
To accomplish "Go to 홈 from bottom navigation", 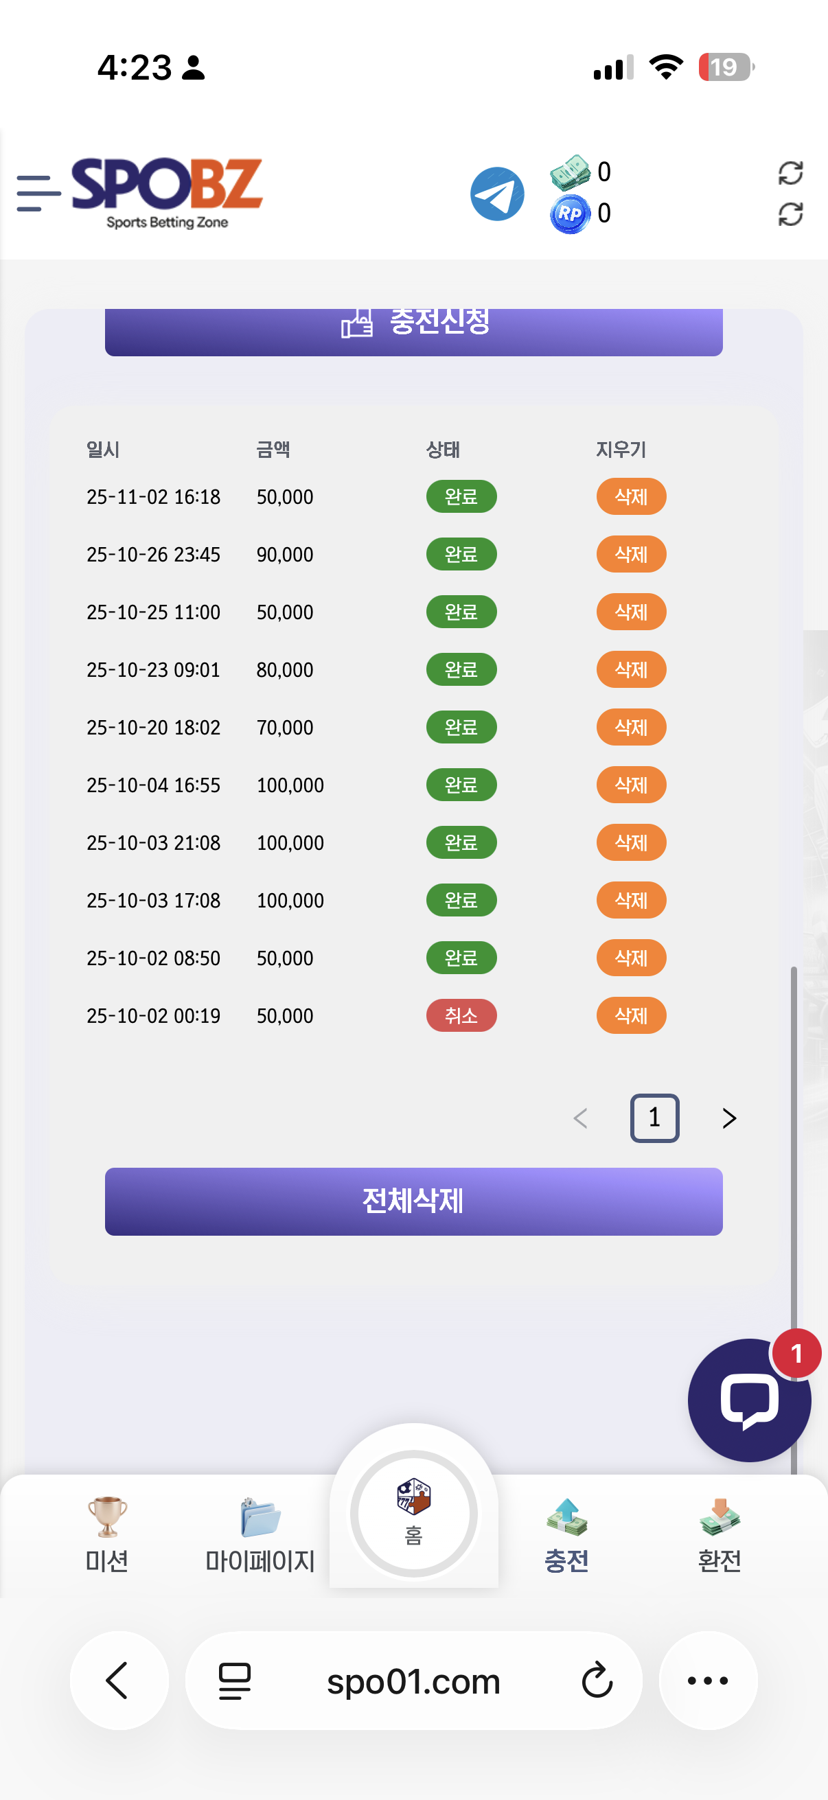I will click(413, 1513).
